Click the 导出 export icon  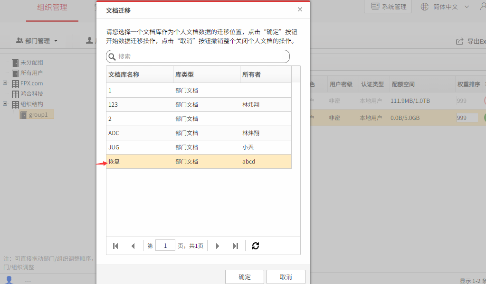460,41
